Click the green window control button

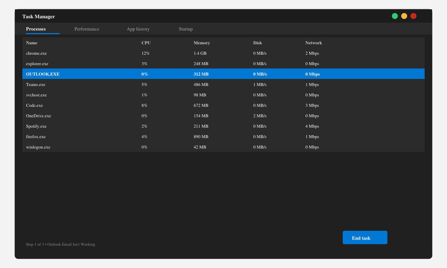(395, 16)
